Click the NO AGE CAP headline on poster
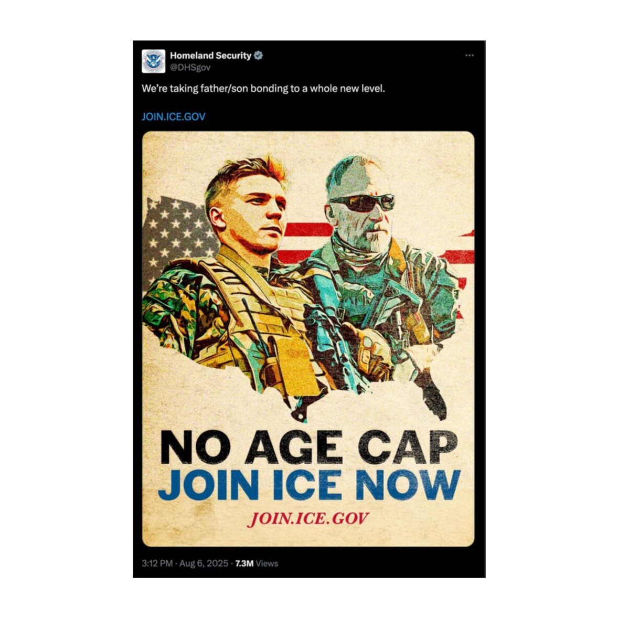 point(308,447)
